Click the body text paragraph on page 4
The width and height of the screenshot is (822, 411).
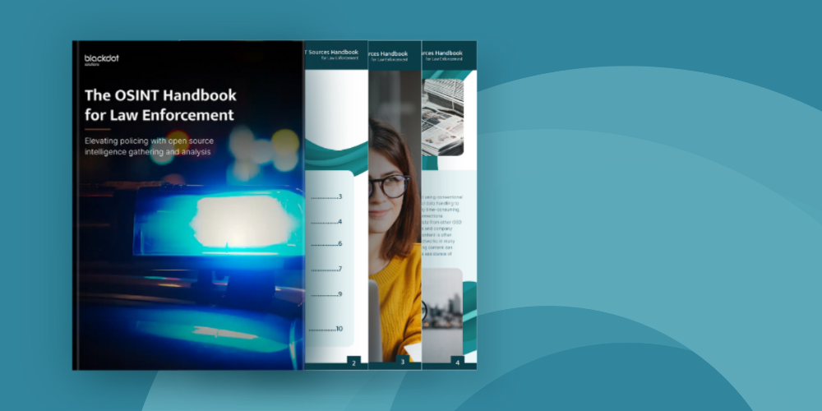(441, 226)
